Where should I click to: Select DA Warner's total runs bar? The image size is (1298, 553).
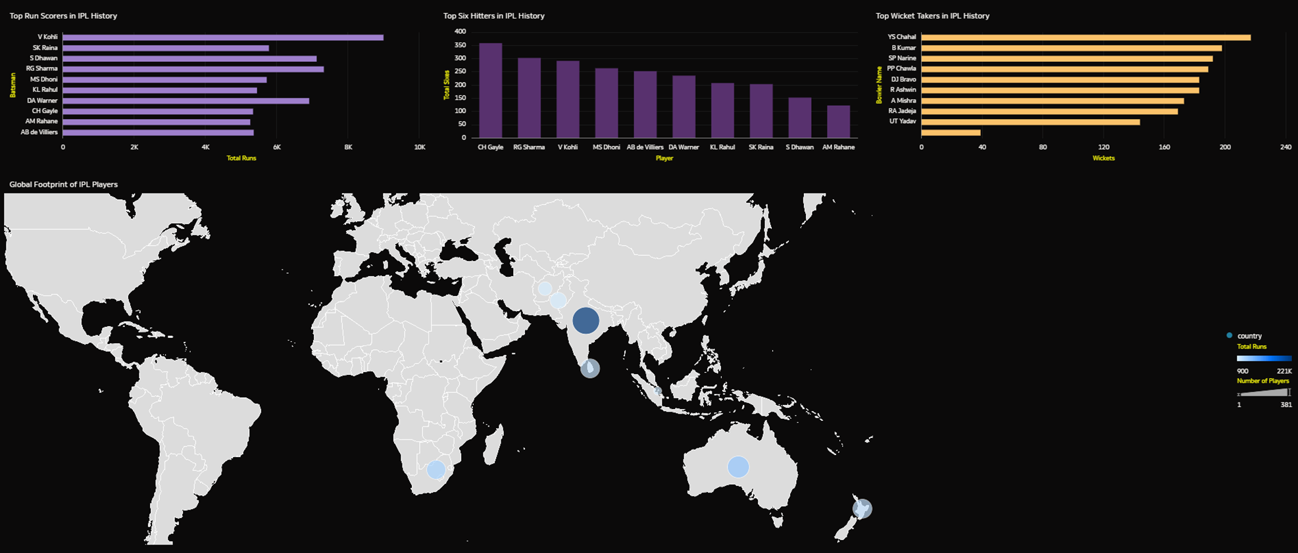click(x=186, y=101)
